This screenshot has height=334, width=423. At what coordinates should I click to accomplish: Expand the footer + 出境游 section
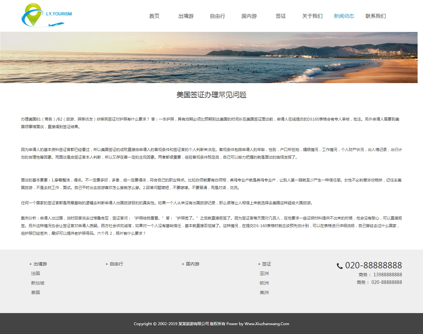point(38,264)
